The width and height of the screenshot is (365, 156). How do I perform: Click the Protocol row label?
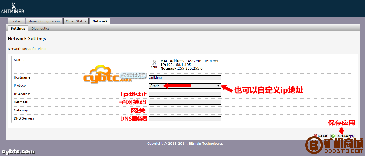tap(20, 86)
